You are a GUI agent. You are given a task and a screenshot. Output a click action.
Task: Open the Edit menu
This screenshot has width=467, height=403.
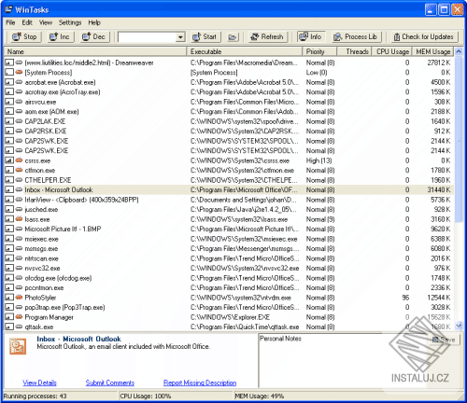tap(27, 22)
